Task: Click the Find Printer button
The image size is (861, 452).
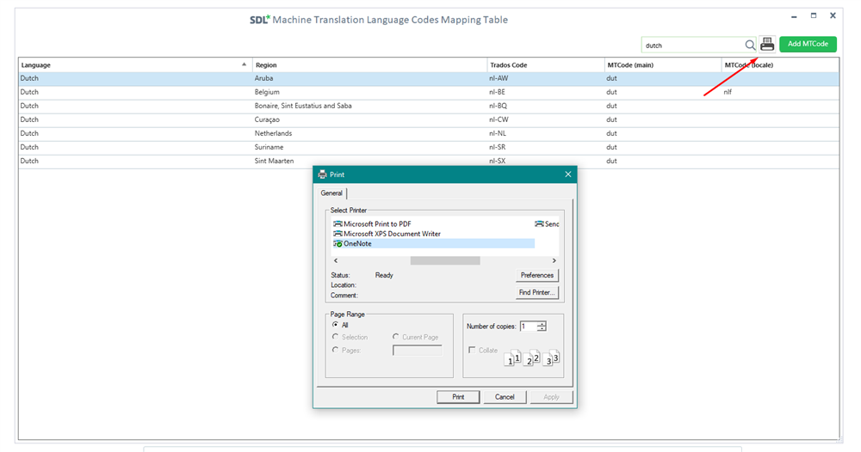Action: pyautogui.click(x=537, y=292)
